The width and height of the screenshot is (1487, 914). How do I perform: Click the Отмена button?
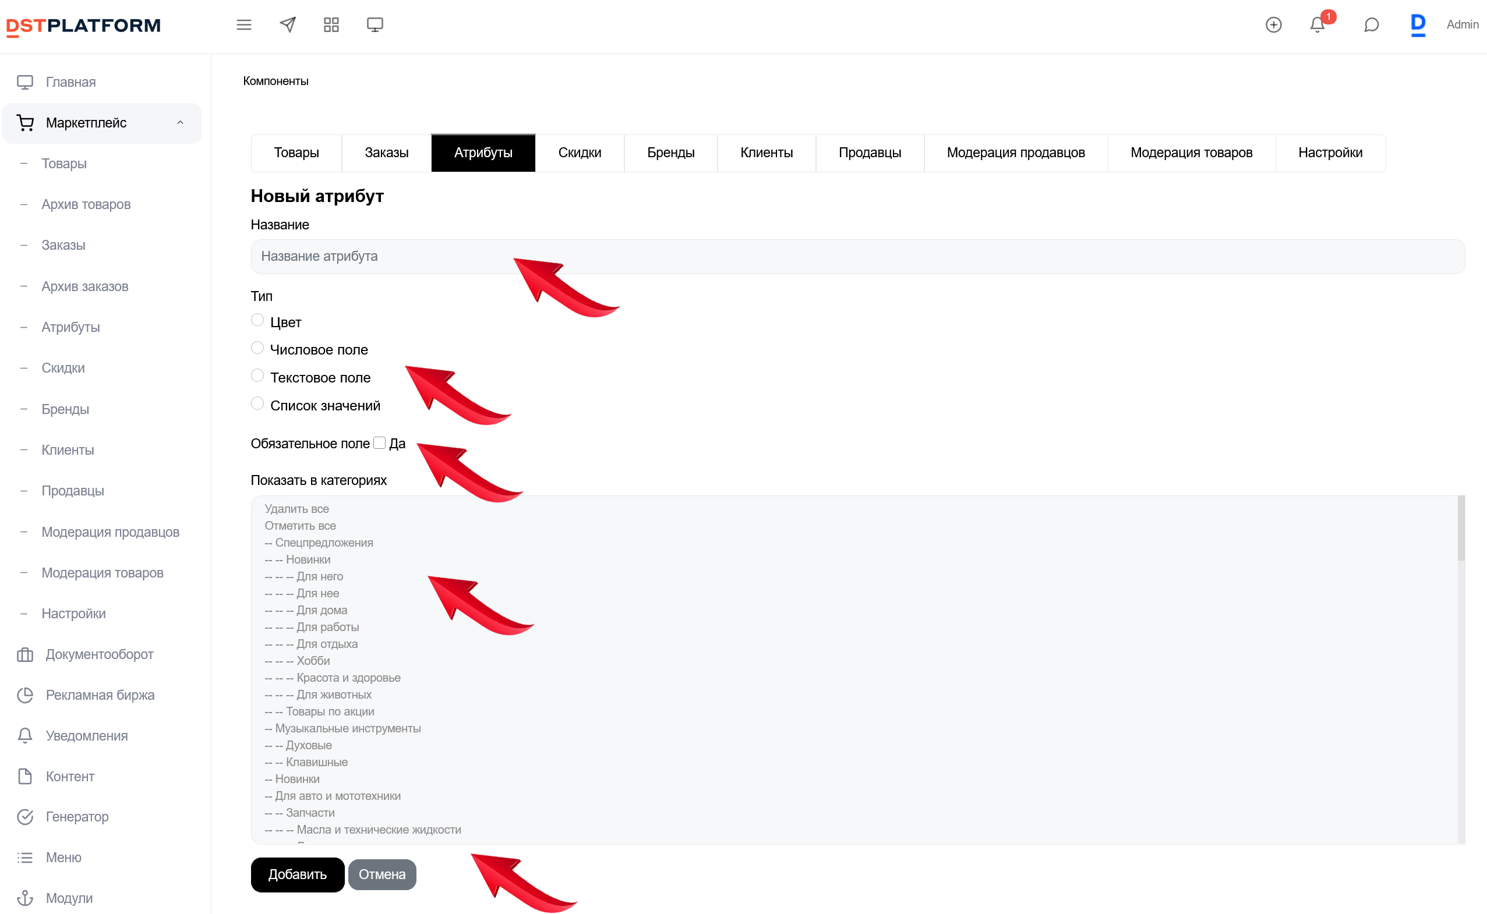click(382, 875)
